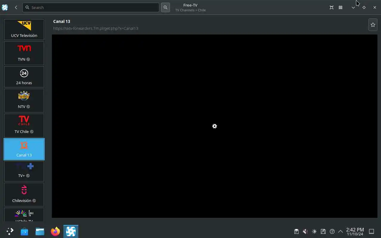Go back with the left chevron button
Screen dimensions: 381x238
[x=16, y=7]
